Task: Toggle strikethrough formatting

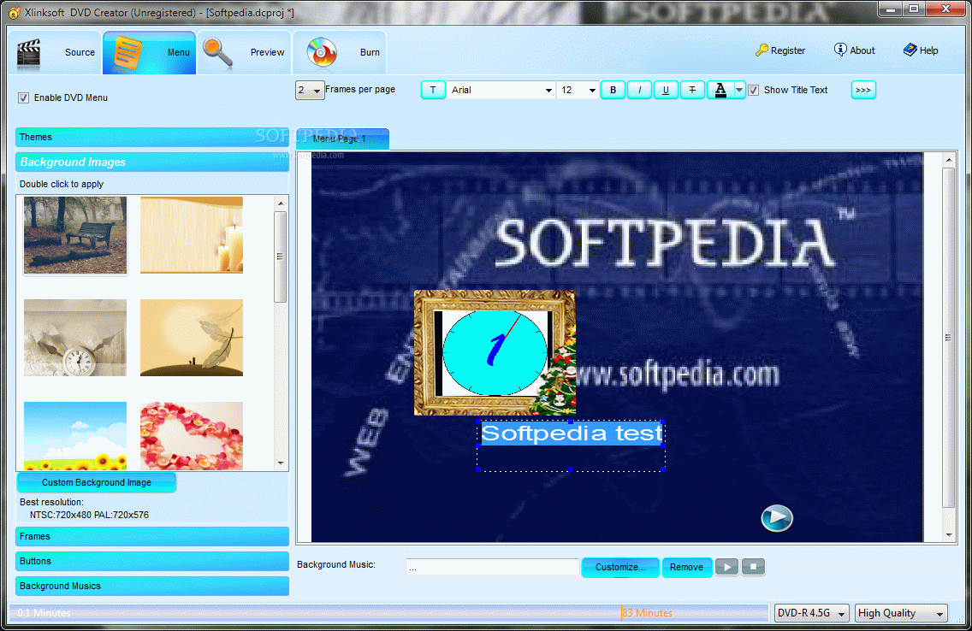Action: click(x=692, y=90)
